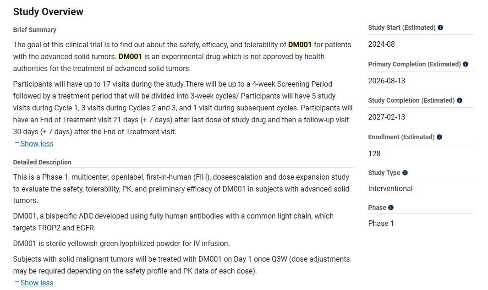Click info icon beside Study Start (Estimated)
The height and width of the screenshot is (290, 488).
pos(440,27)
